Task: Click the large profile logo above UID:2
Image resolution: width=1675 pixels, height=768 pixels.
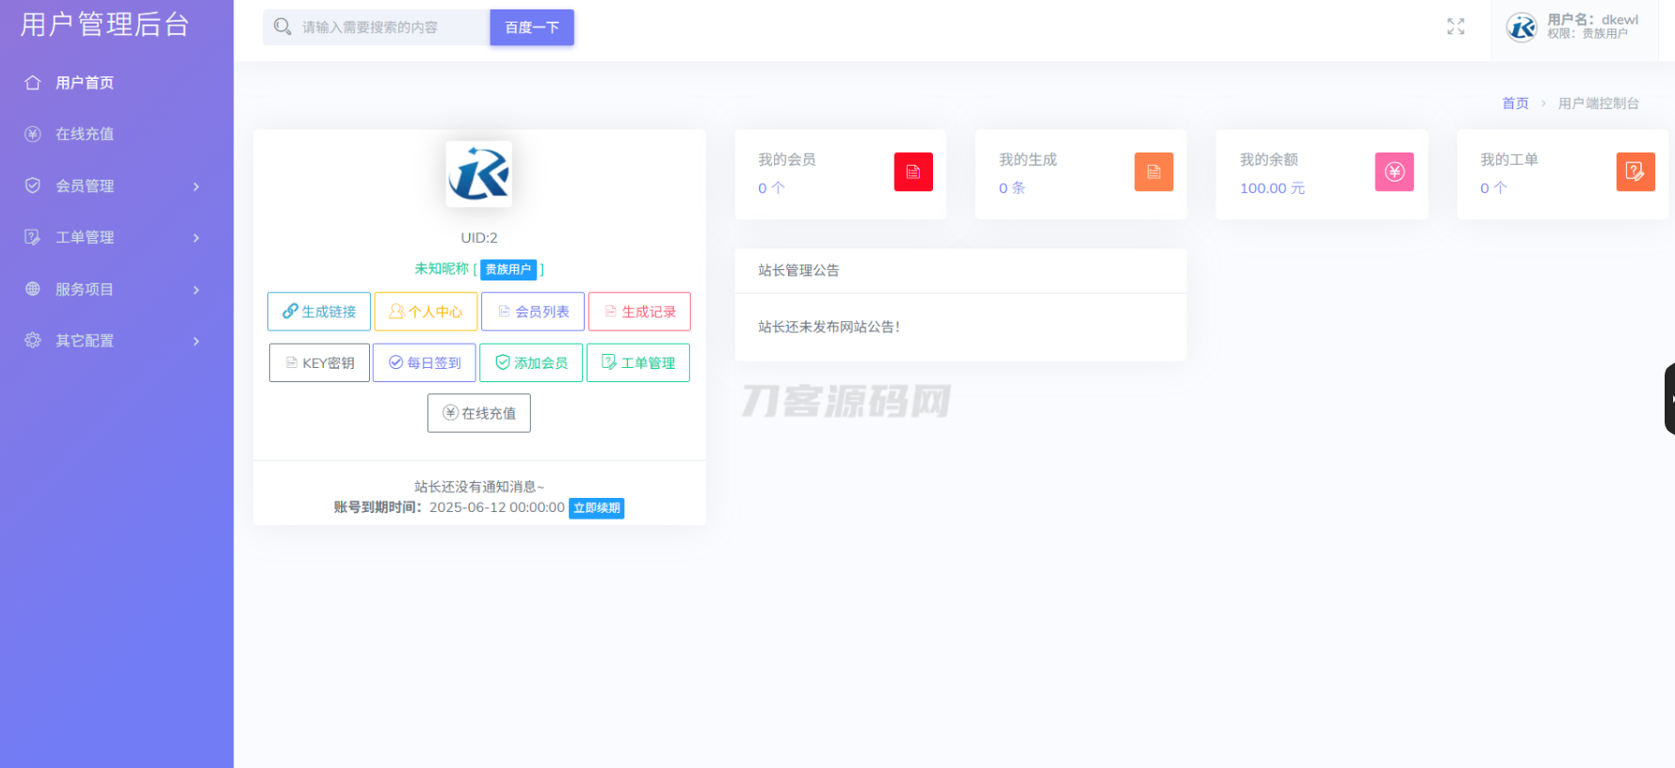Action: pos(479,174)
